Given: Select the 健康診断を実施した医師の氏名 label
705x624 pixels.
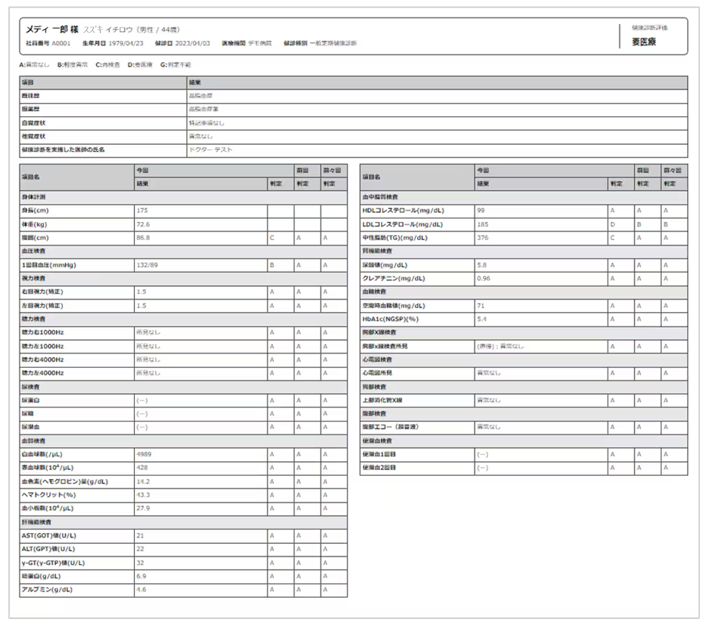Looking at the screenshot, I should click(x=63, y=150).
